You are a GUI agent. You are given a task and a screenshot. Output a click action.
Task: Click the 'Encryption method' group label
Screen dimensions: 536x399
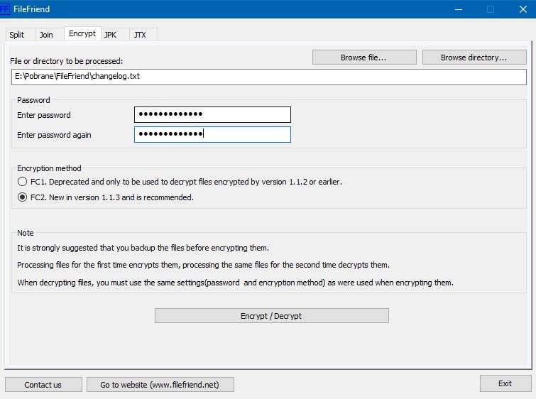(49, 168)
